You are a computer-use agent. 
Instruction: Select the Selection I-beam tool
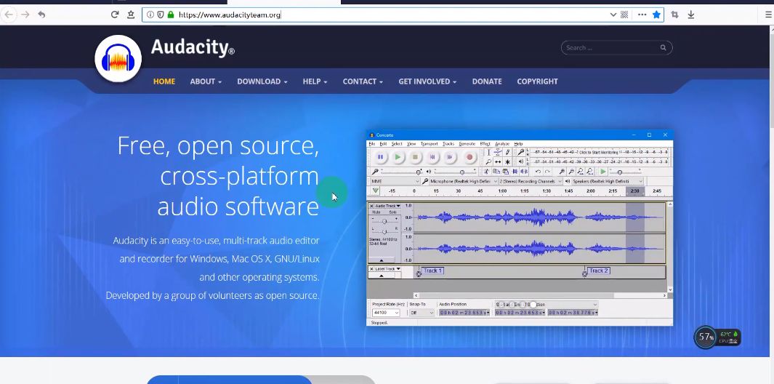(x=488, y=152)
